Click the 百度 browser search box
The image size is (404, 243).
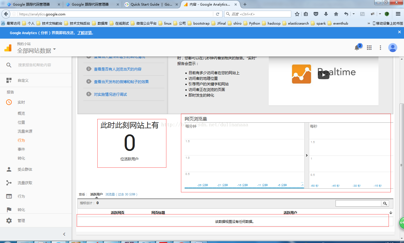pyautogui.click(x=258, y=14)
